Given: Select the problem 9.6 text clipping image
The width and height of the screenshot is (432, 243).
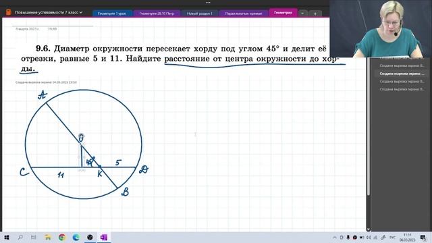Looking at the screenshot, I should tap(176, 58).
